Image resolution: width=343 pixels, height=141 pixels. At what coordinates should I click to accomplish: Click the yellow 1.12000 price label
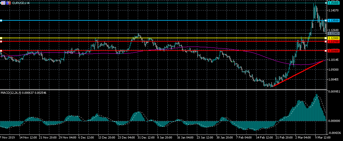point(333,38)
